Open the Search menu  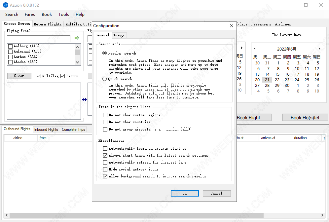click(x=12, y=15)
